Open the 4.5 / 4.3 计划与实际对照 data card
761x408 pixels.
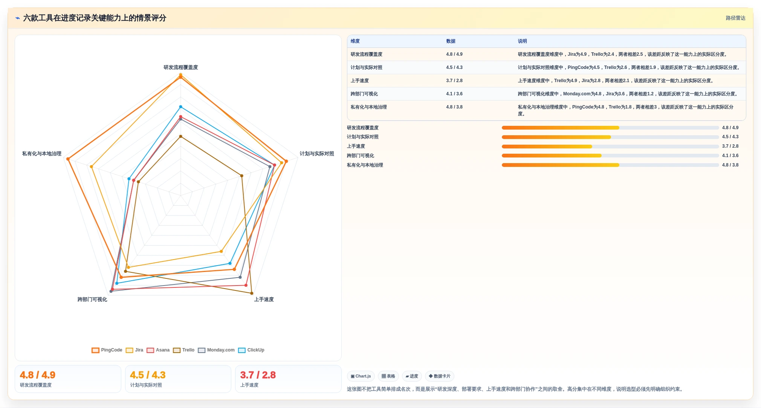(x=178, y=379)
